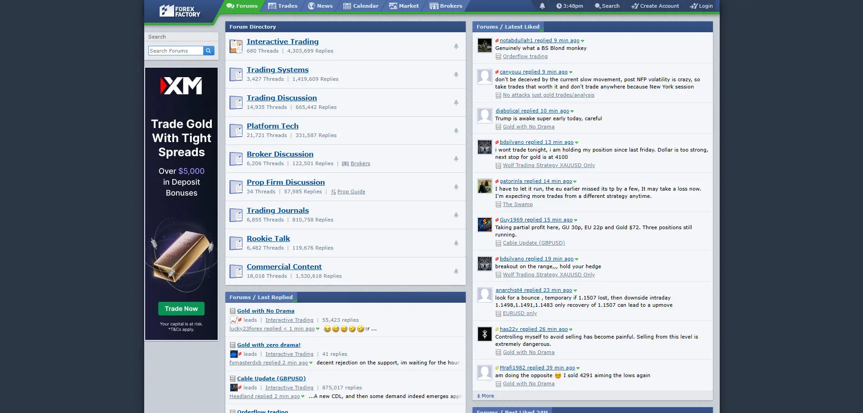Click Mrafi1982 replied 39 min ago link

tap(537, 368)
